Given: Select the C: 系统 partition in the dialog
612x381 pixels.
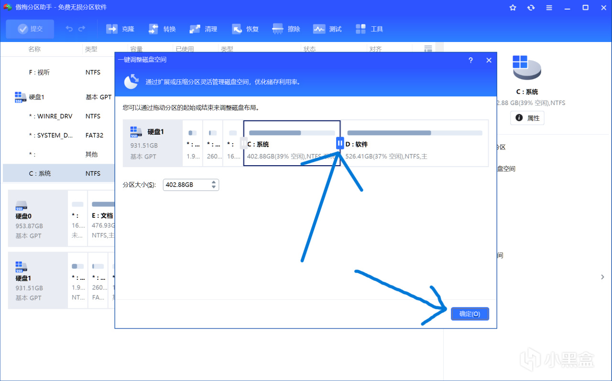Looking at the screenshot, I should [292, 143].
